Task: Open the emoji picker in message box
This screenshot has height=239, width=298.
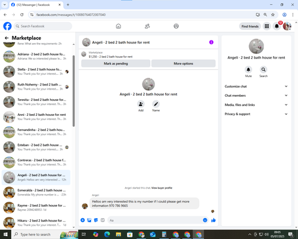Action: [x=205, y=220]
